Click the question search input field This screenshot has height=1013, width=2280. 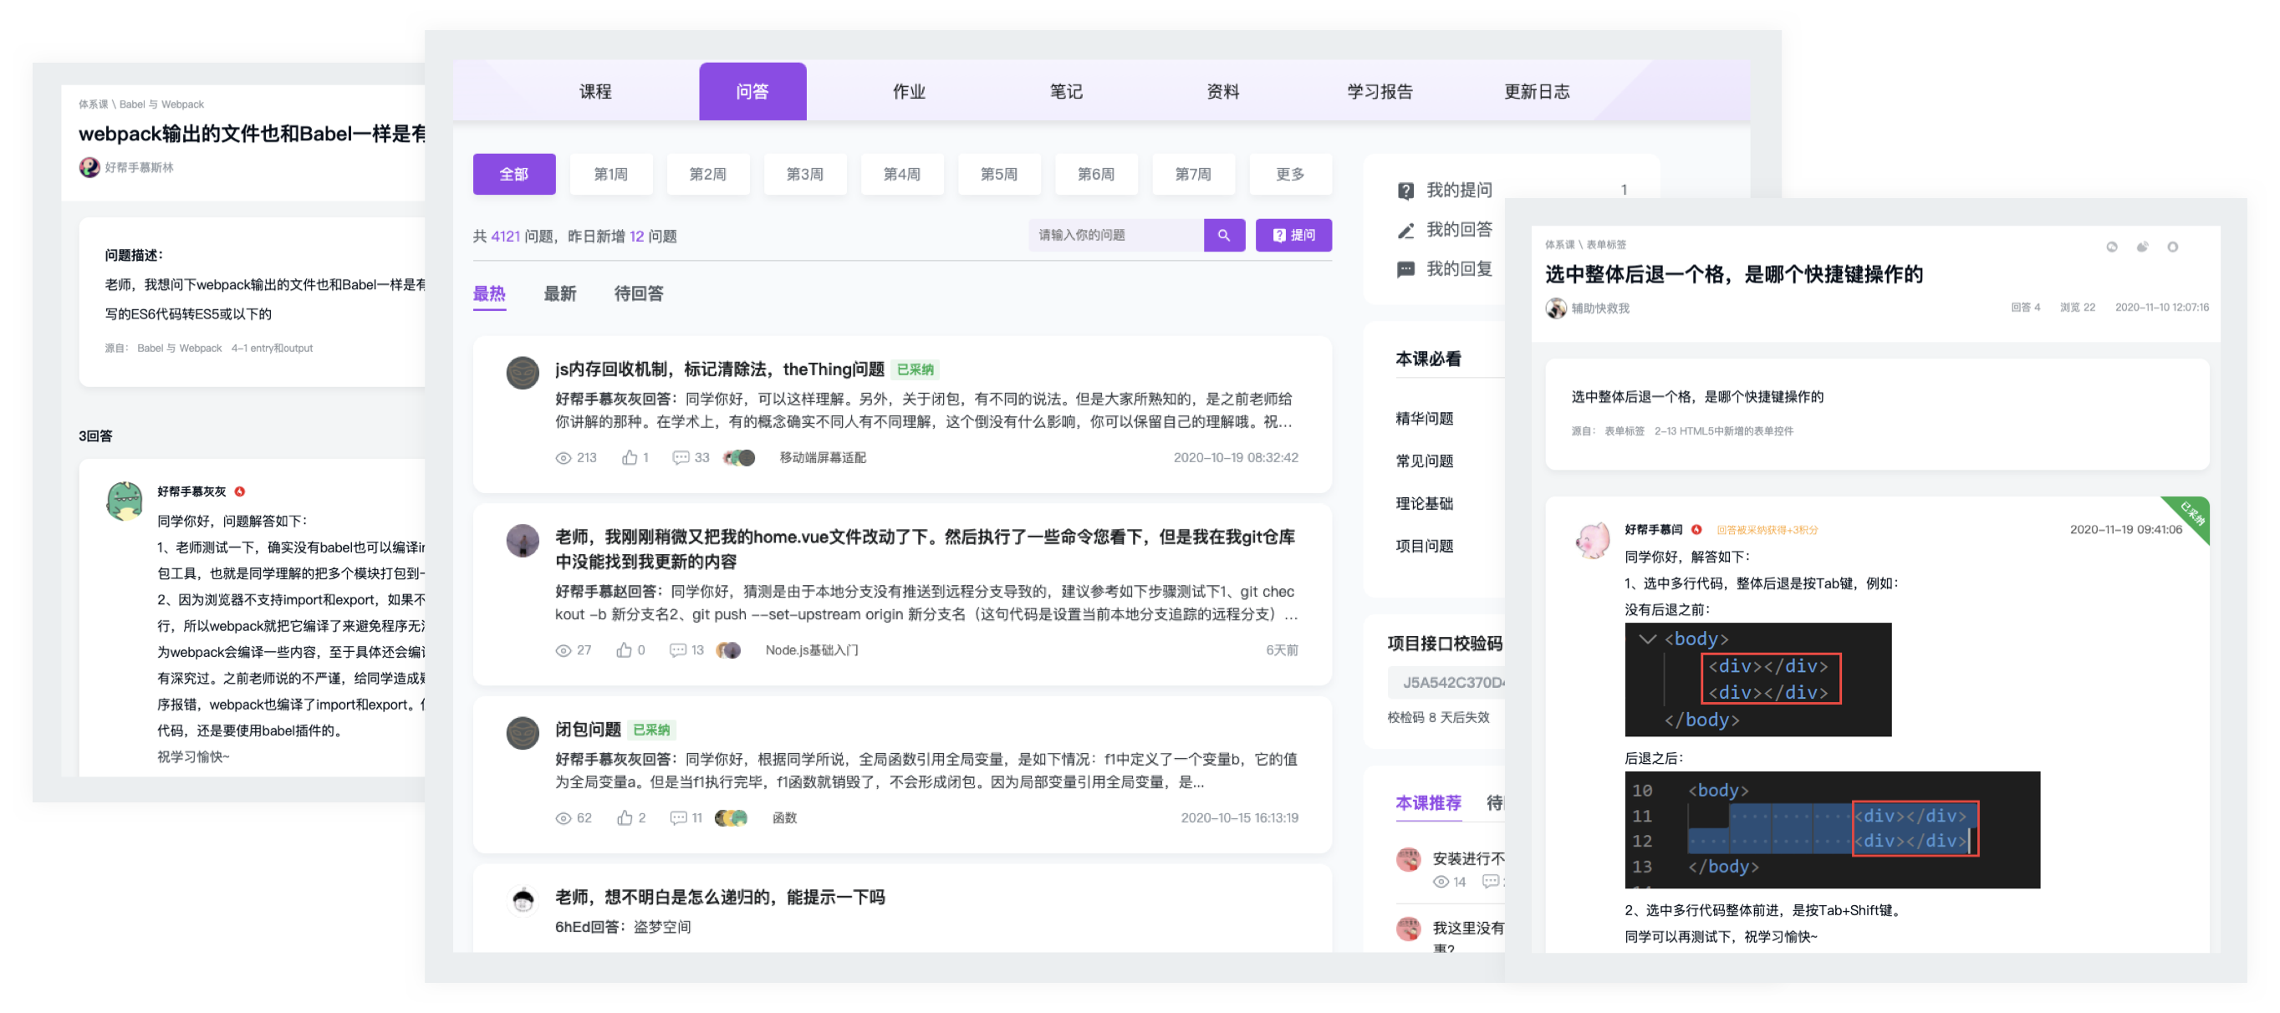[1115, 236]
